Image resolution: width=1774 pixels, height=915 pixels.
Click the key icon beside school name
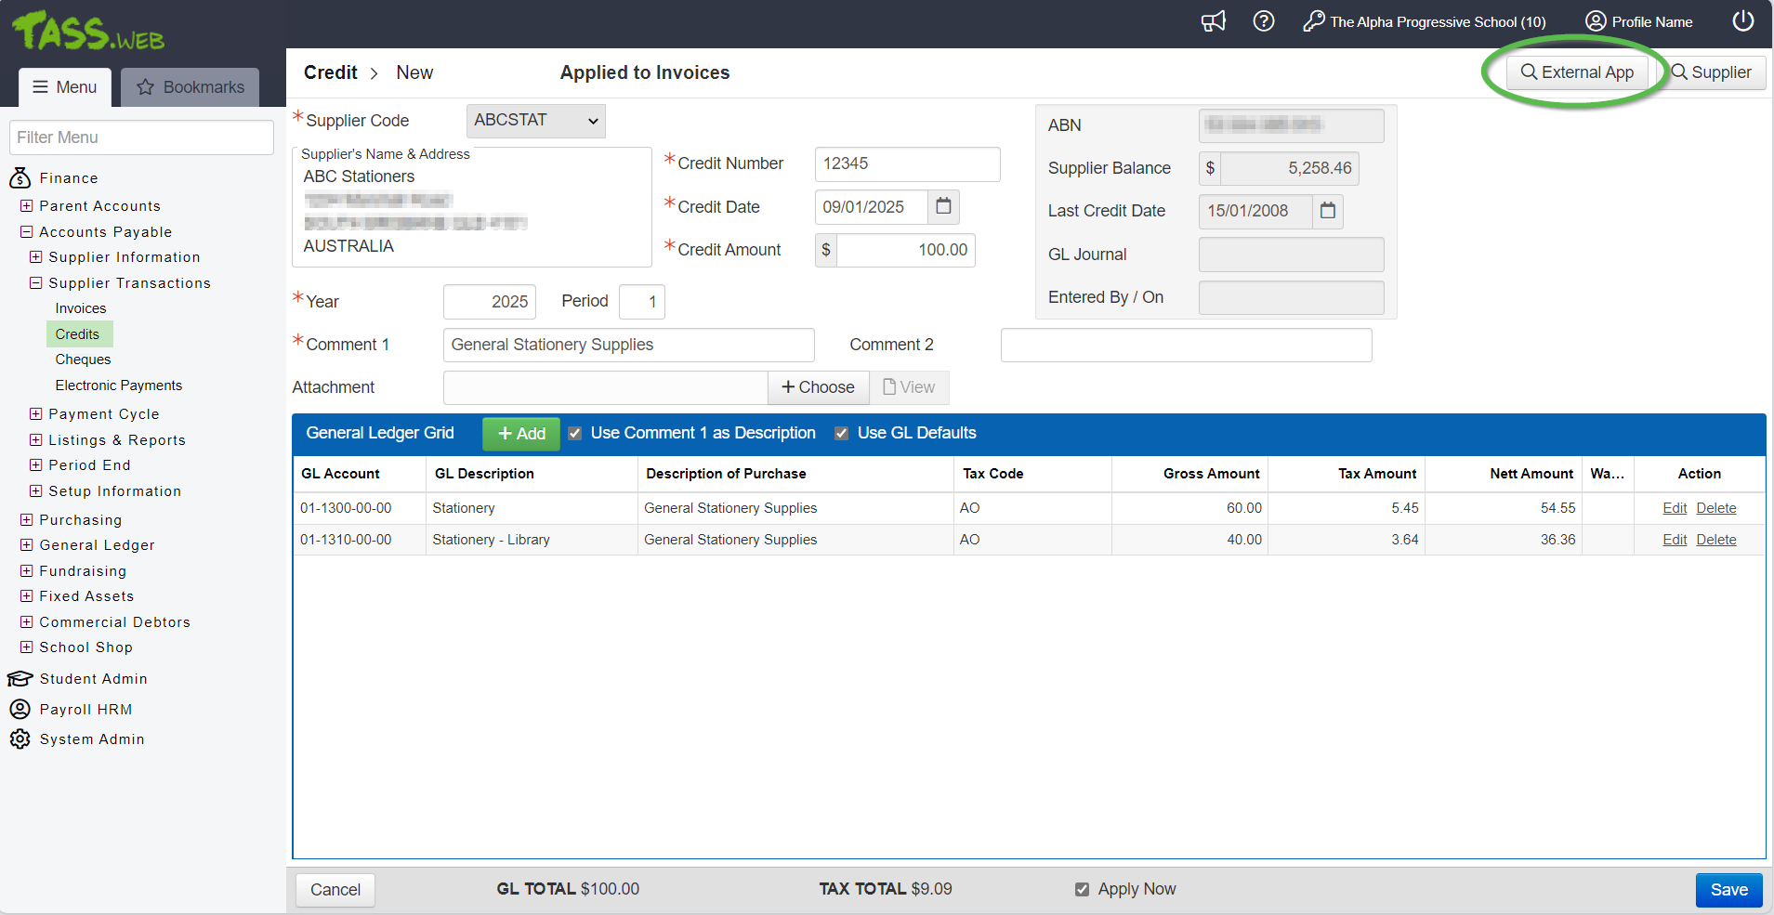[1313, 21]
